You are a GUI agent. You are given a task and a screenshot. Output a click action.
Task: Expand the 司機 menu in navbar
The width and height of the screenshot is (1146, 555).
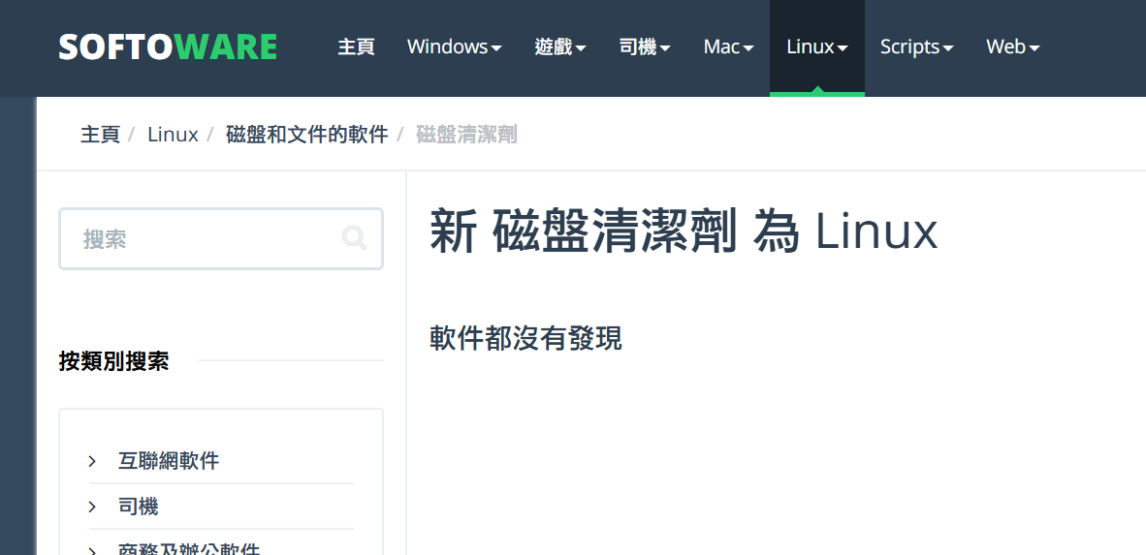pyautogui.click(x=645, y=47)
